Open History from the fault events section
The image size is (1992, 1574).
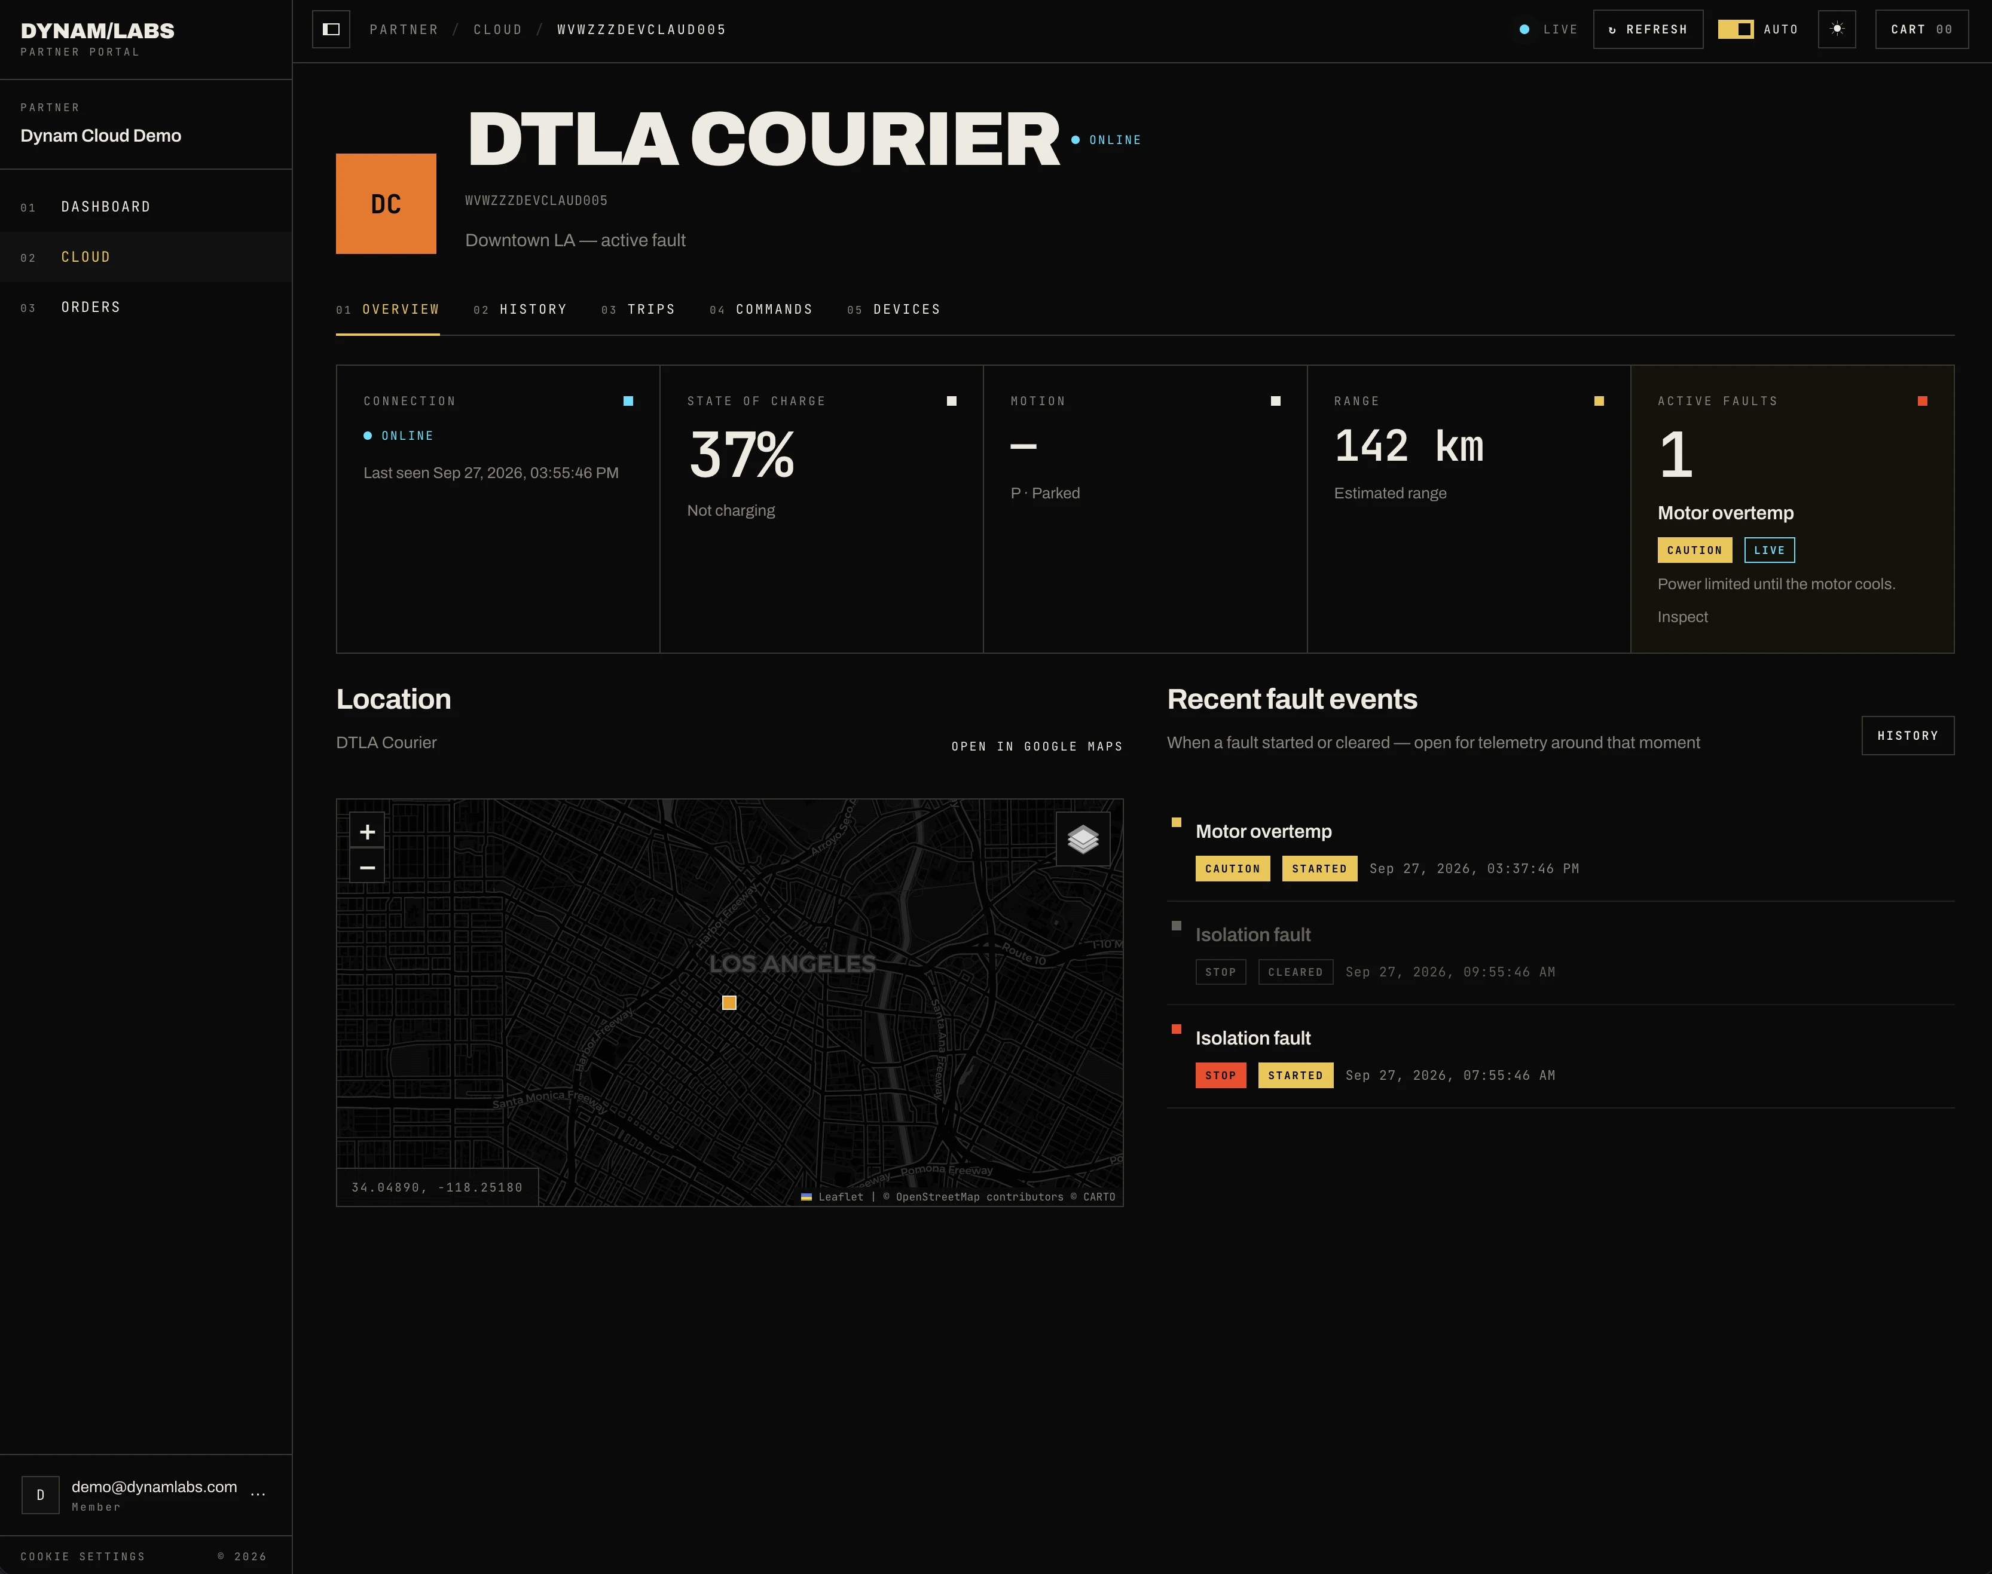click(x=1908, y=736)
